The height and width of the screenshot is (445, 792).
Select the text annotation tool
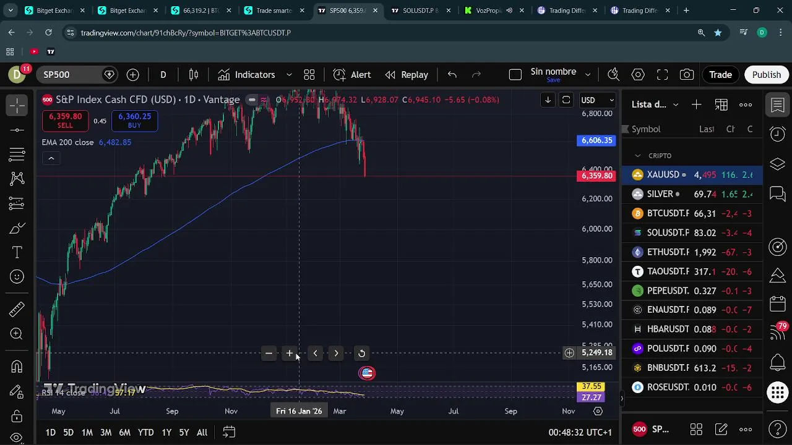(17, 252)
